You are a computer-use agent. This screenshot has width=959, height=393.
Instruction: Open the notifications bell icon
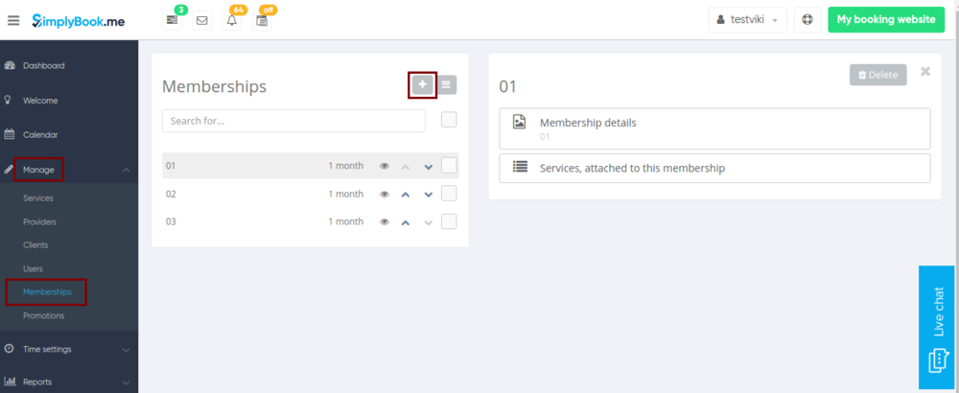click(231, 20)
